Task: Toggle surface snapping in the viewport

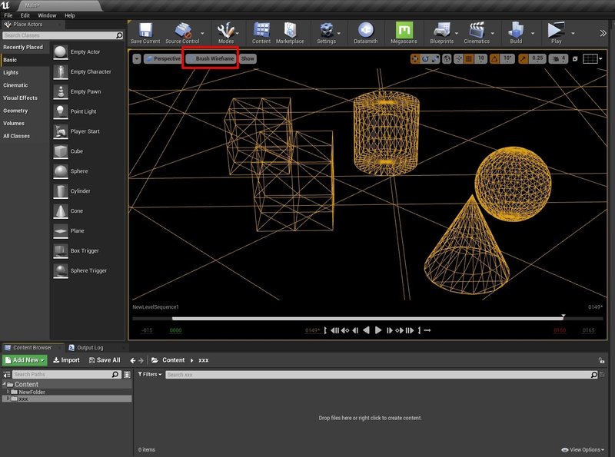Action: pos(458,58)
